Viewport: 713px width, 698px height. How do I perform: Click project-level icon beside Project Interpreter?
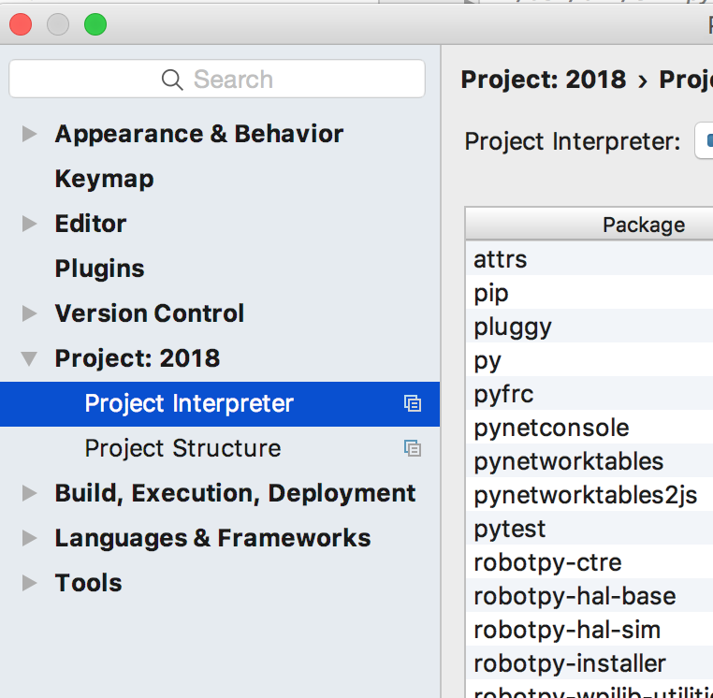pos(413,403)
